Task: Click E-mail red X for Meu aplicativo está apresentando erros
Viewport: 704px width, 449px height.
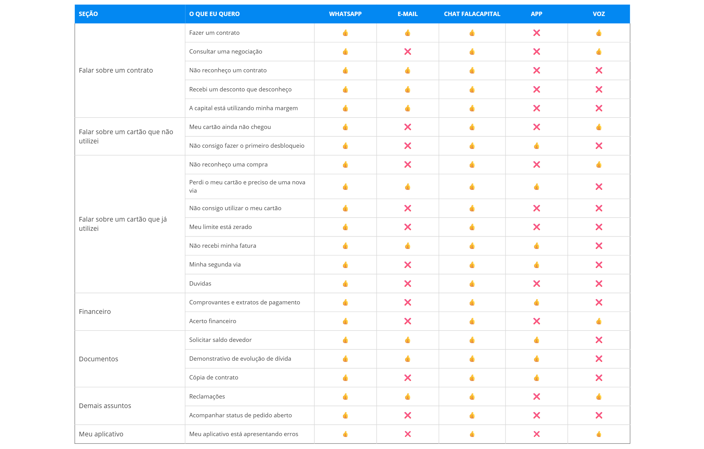Action: 408,434
